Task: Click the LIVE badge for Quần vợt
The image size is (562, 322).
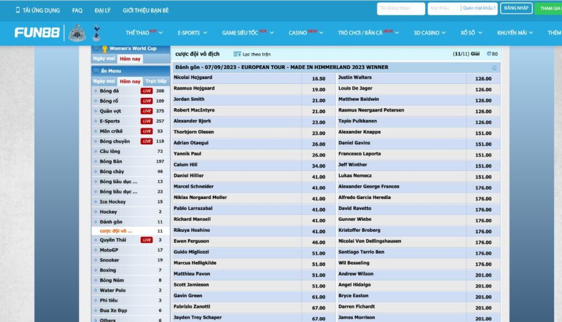Action: (147, 111)
